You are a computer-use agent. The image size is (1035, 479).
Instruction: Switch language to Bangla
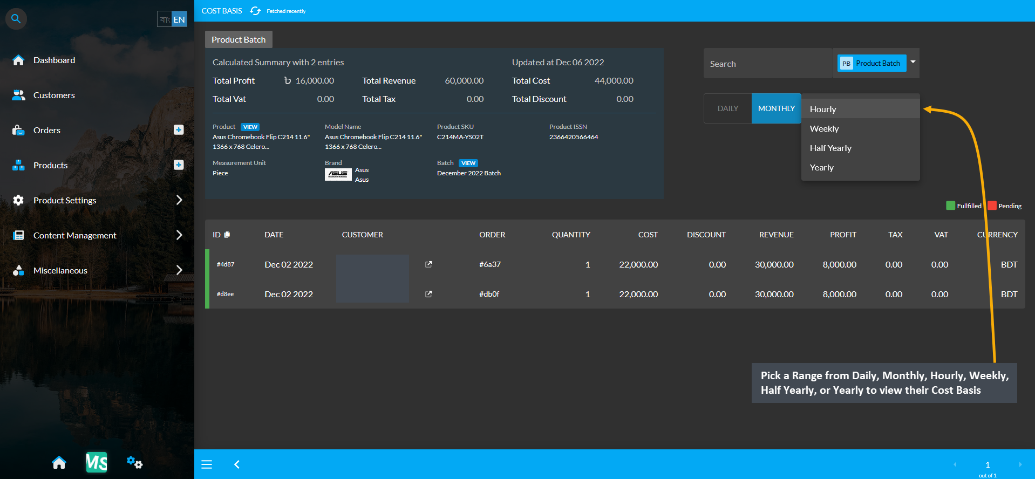click(x=165, y=19)
